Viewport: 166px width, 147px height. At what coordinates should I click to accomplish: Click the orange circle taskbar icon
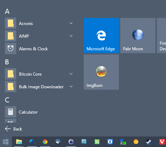coord(136,142)
